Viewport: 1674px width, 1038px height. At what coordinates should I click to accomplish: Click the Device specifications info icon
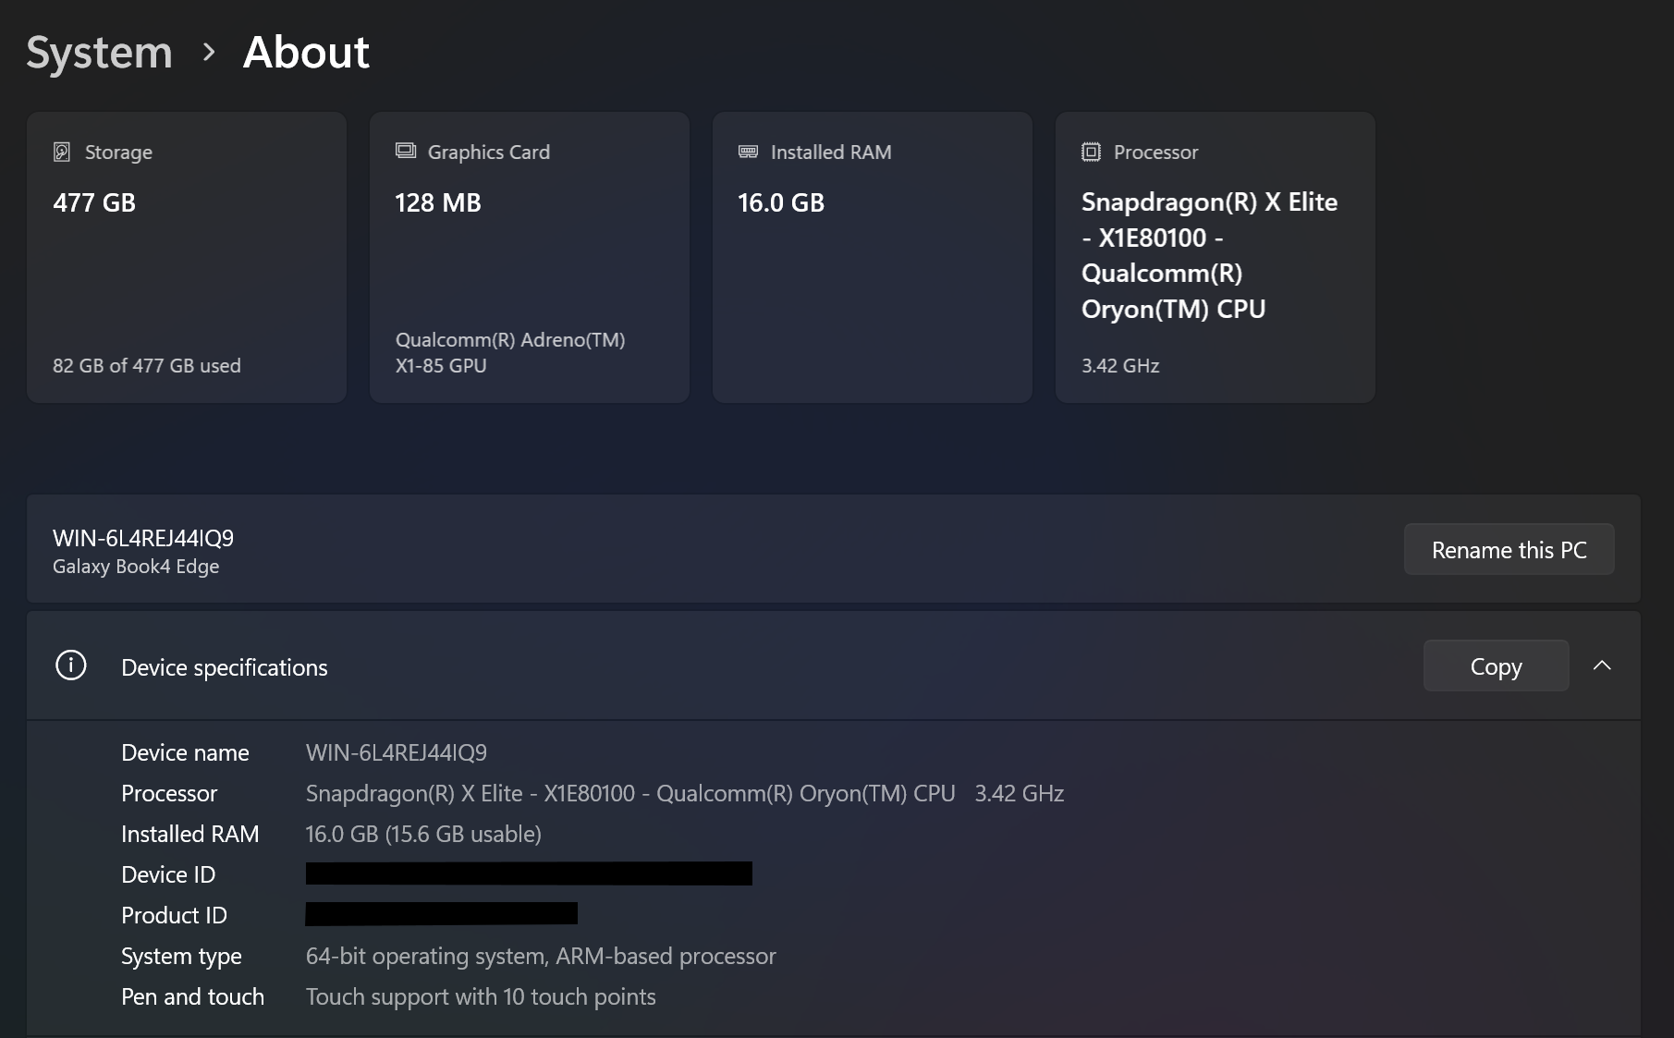tap(71, 666)
